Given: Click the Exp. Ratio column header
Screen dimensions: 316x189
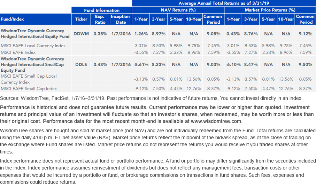Looking at the screenshot, I should pos(100,19).
